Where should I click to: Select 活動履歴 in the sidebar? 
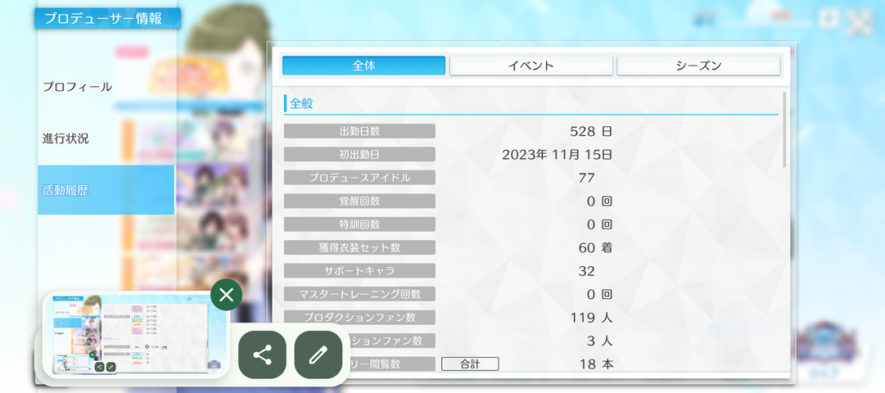106,190
